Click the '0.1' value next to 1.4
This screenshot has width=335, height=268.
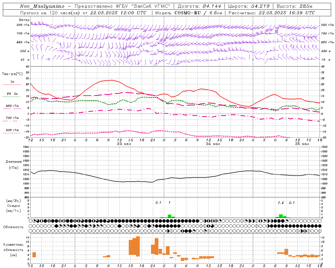292,203
